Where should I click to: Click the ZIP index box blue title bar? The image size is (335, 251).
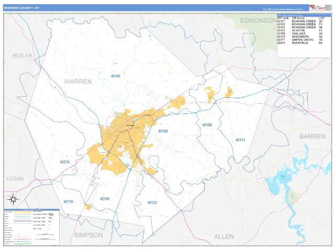(x=304, y=16)
